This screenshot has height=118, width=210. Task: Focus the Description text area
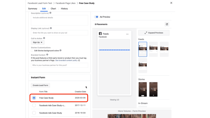click(60, 20)
